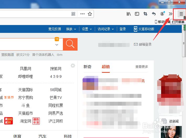Open 淘宝网 site link
The image size is (186, 138).
click(25, 121)
